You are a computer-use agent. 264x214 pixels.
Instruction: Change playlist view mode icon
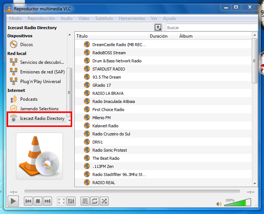[158, 27]
